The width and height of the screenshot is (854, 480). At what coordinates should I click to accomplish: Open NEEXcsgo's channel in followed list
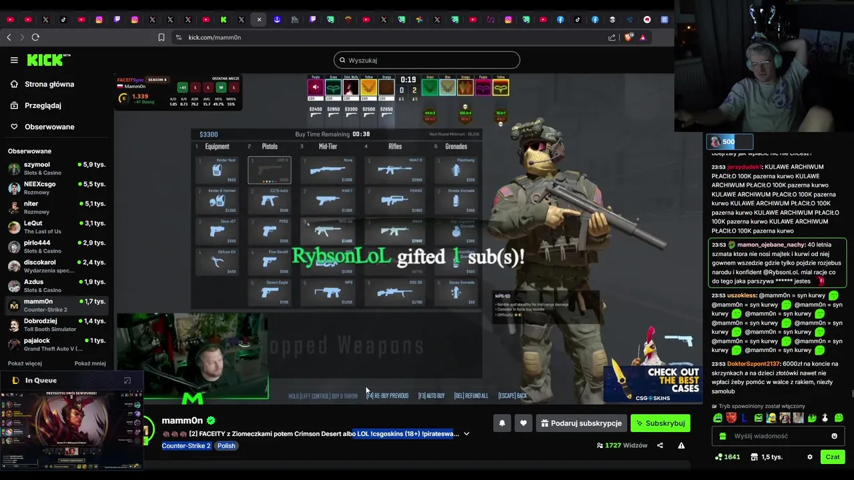tap(57, 187)
